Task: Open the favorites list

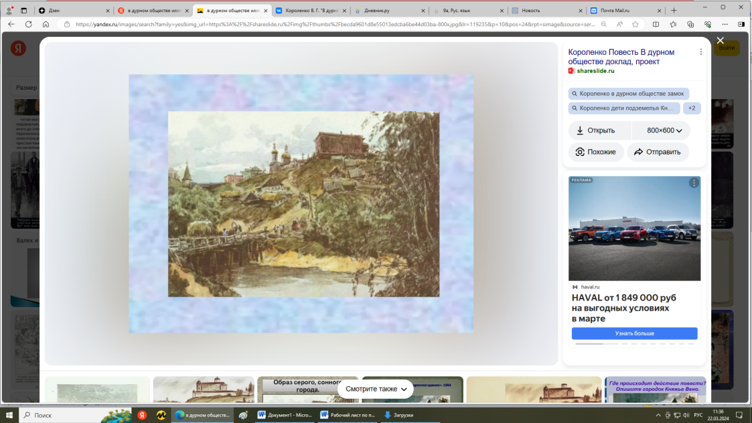Action: click(x=673, y=25)
